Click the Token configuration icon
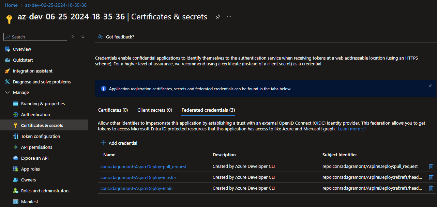The image size is (437, 207). (x=15, y=137)
